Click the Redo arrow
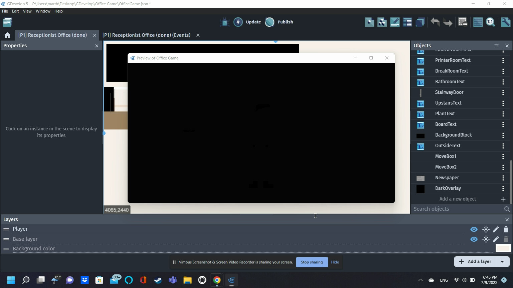This screenshot has width=513, height=288. 448,22
